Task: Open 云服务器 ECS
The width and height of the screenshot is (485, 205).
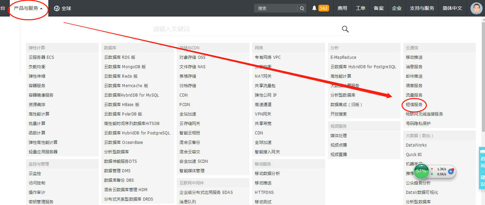Action: point(41,57)
